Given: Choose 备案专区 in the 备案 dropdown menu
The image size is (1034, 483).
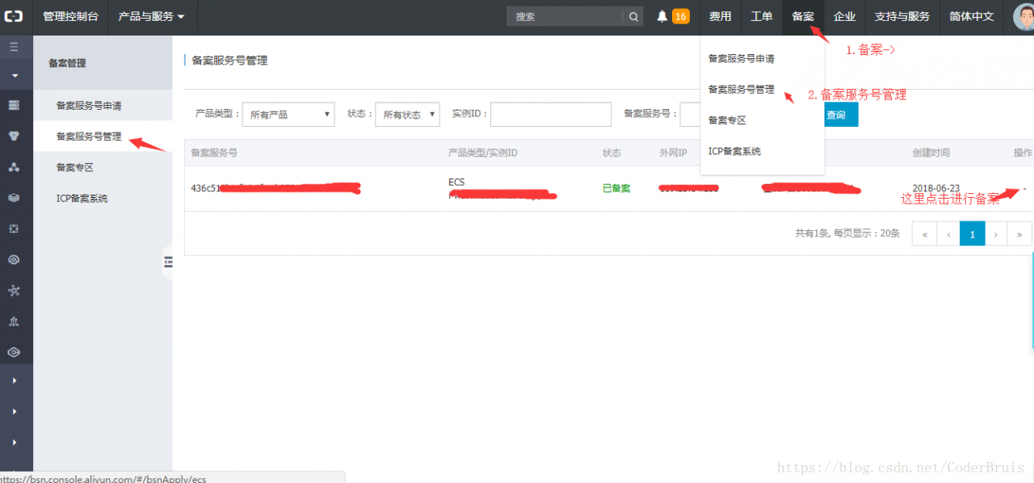Looking at the screenshot, I should point(762,120).
